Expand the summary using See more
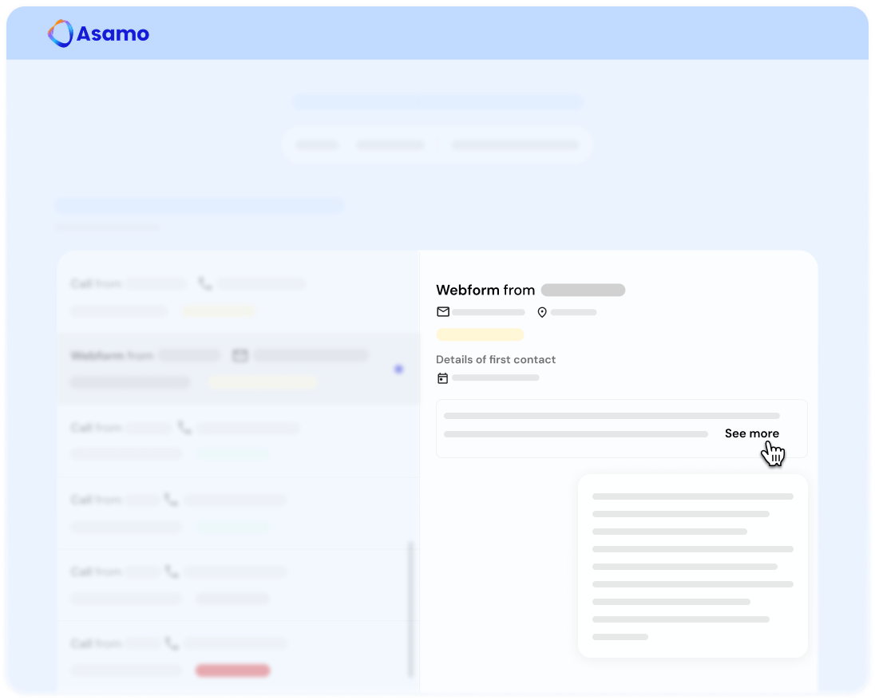This screenshot has height=700, width=875. tap(751, 433)
